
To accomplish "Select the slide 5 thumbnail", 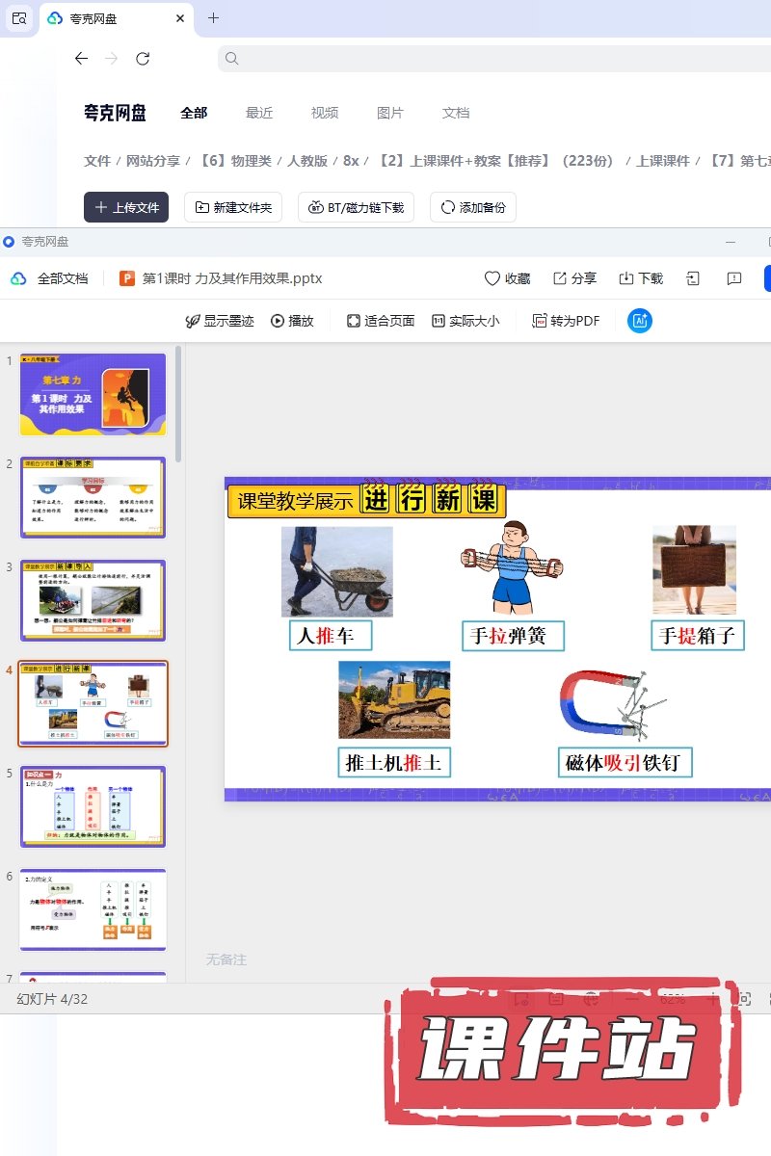I will click(x=93, y=807).
